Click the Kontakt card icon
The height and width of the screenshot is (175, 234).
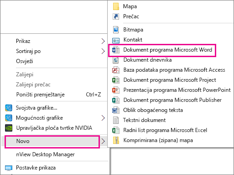coord(116,41)
